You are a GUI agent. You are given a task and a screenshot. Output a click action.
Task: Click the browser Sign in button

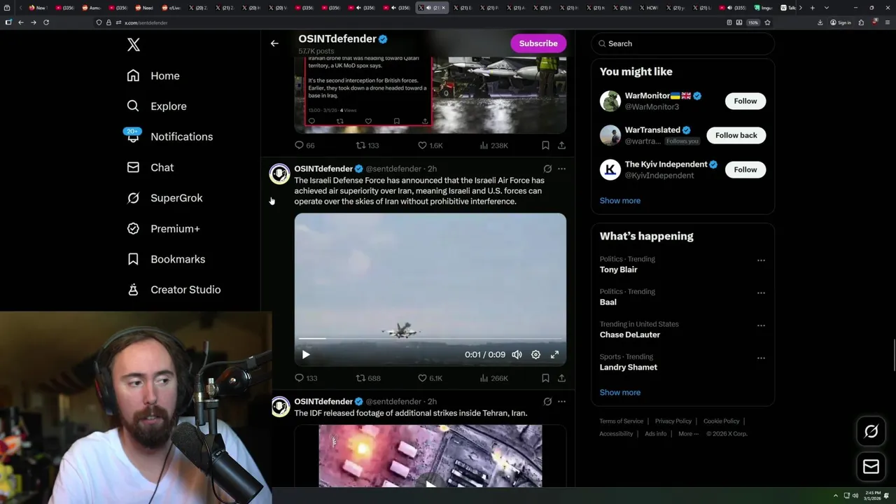(x=841, y=22)
